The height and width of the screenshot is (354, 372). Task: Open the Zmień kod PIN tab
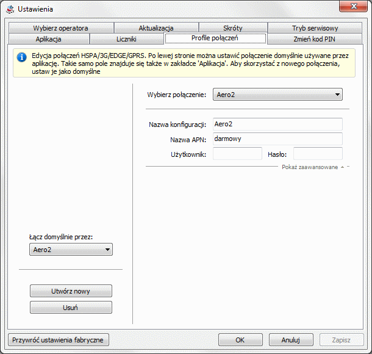point(315,39)
